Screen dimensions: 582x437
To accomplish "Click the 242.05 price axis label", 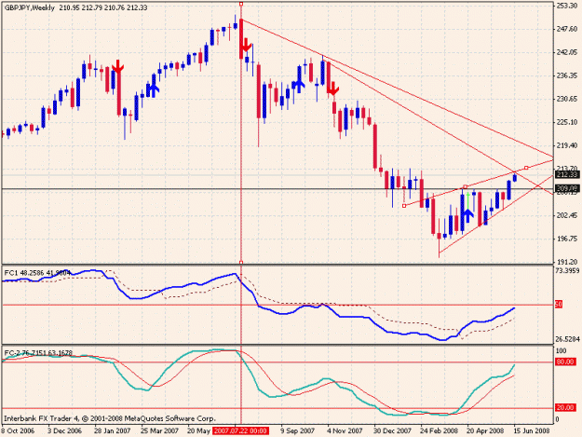I will (x=567, y=52).
